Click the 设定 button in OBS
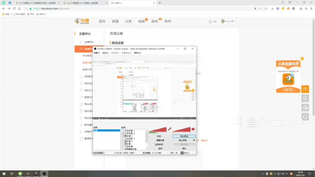Screen dimensions: 315x177 tap(160, 136)
